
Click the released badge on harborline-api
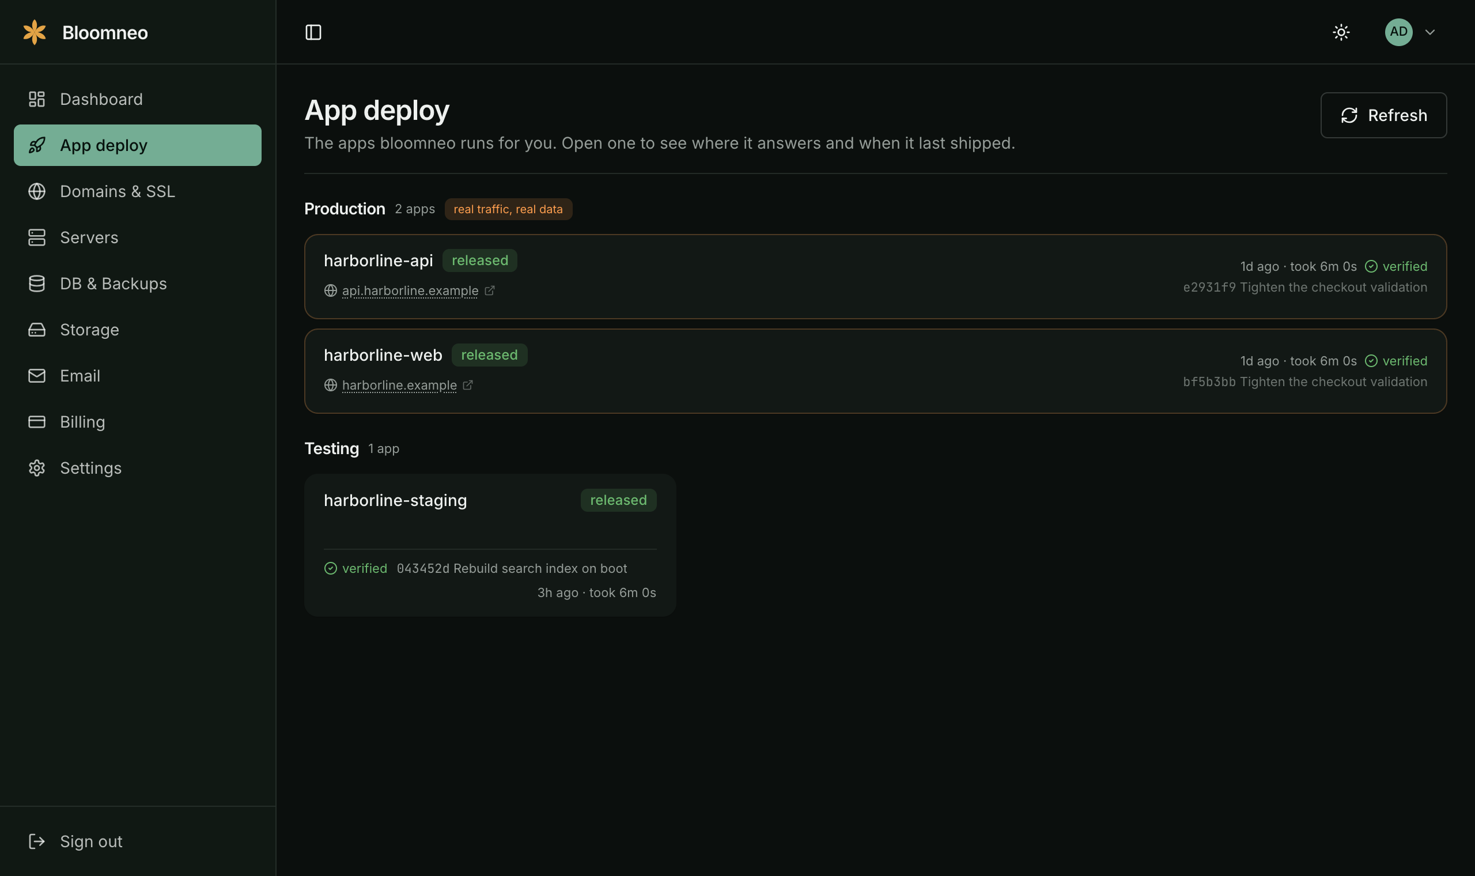tap(480, 260)
